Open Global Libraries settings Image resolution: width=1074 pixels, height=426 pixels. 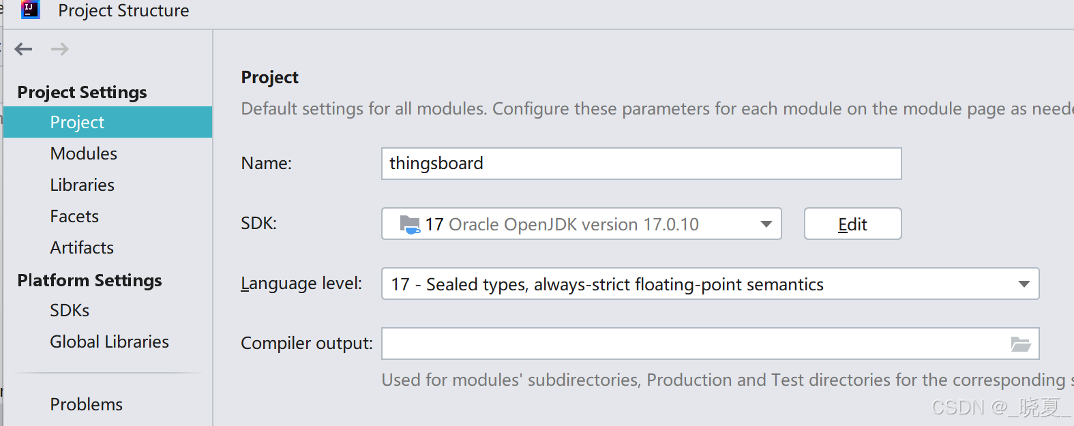pyautogui.click(x=108, y=341)
